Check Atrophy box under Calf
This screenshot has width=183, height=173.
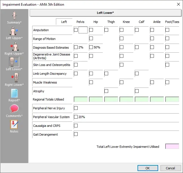click(137, 91)
